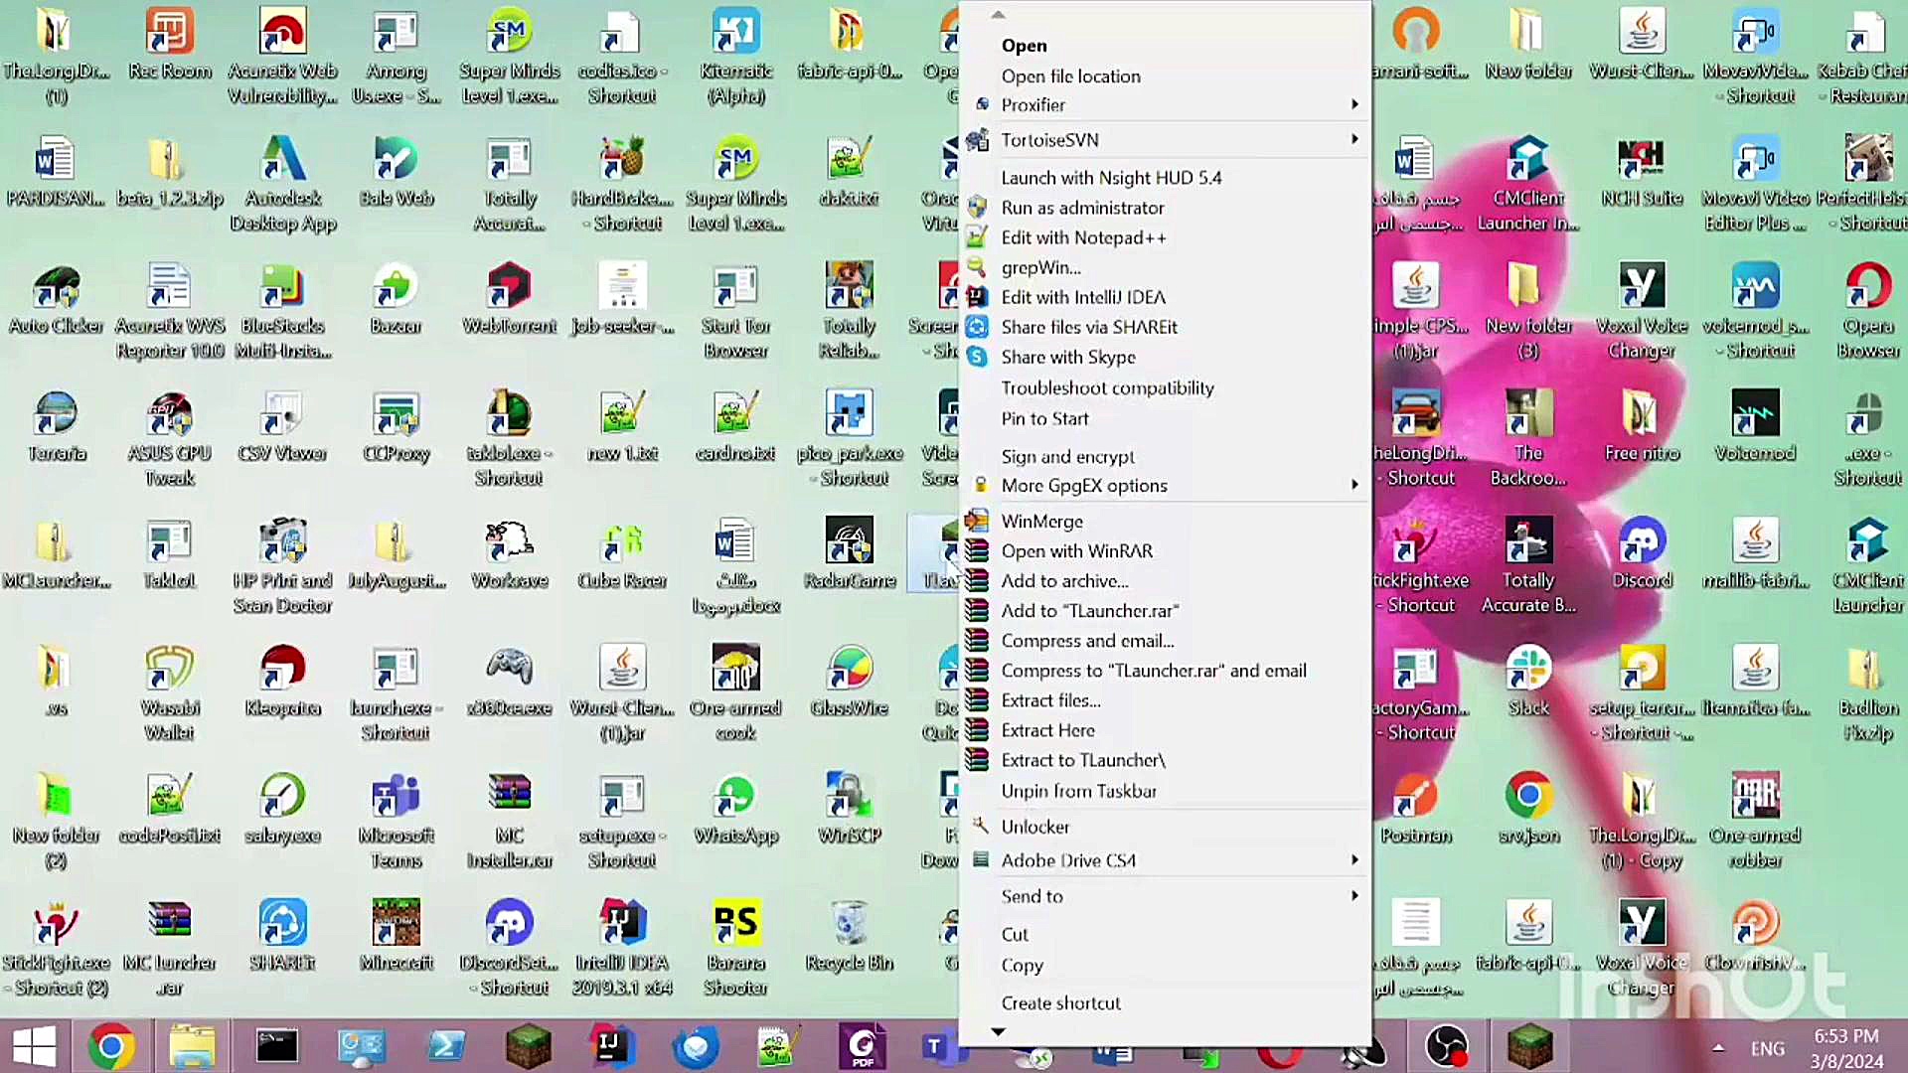The width and height of the screenshot is (1908, 1073).
Task: Choose Create shortcut
Action: tap(1165, 1003)
